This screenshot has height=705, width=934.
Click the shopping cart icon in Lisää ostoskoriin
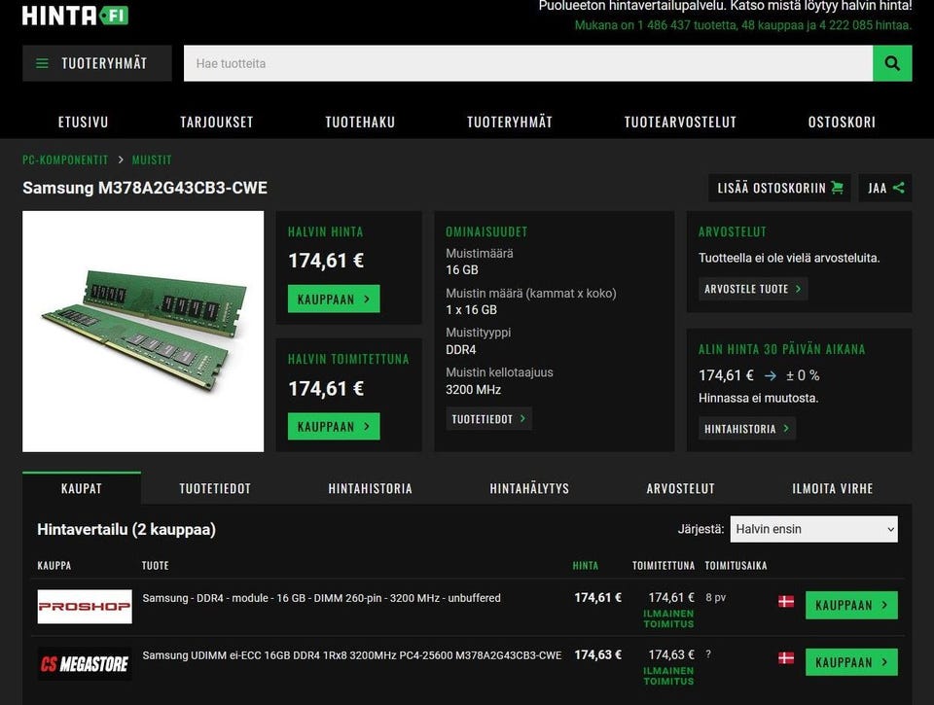(x=837, y=188)
